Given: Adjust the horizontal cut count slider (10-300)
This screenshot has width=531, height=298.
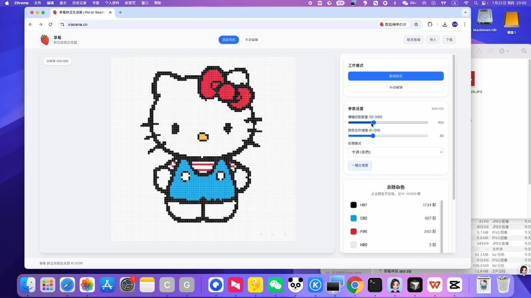Looking at the screenshot, I should pyautogui.click(x=388, y=122).
